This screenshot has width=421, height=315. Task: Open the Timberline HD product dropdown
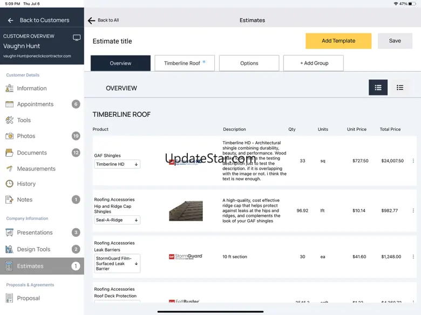tap(117, 164)
